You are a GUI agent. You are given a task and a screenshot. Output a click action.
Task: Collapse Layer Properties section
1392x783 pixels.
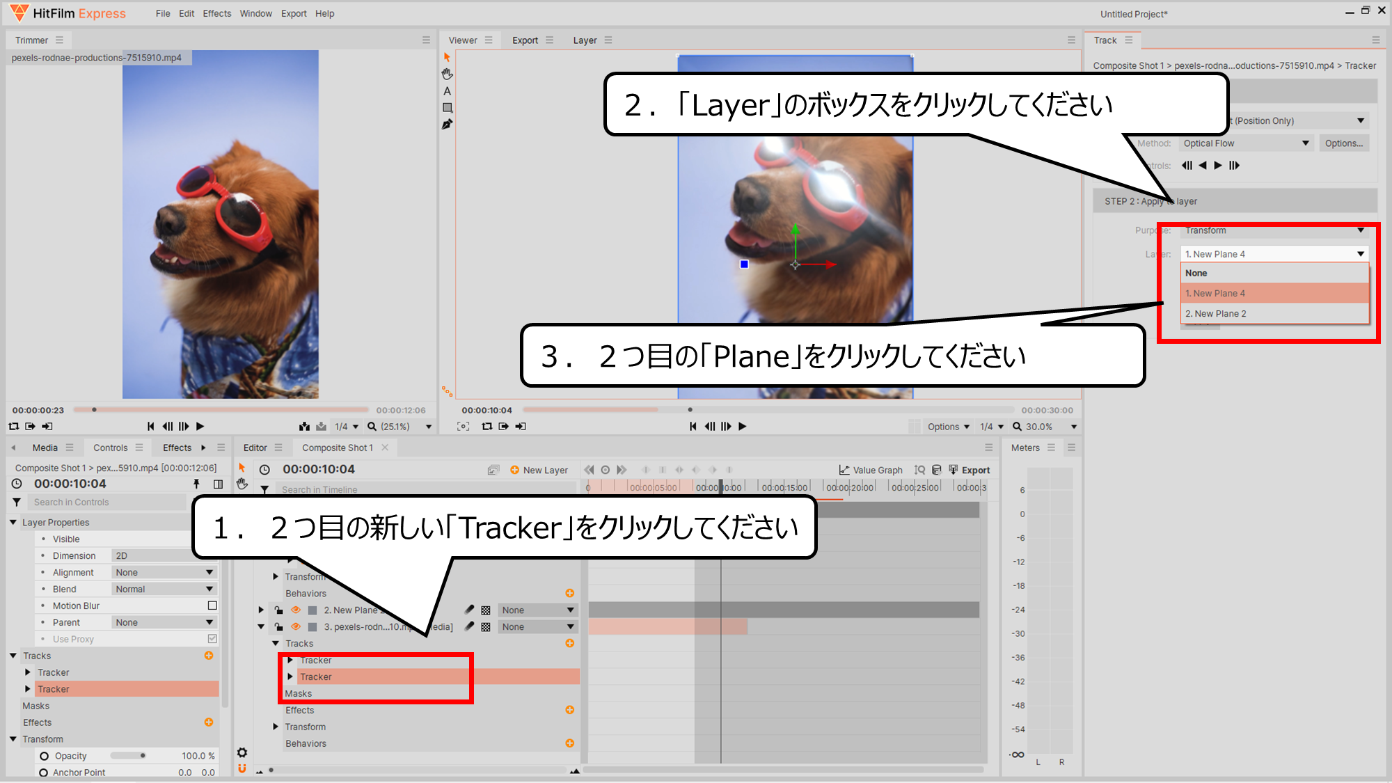coord(13,522)
